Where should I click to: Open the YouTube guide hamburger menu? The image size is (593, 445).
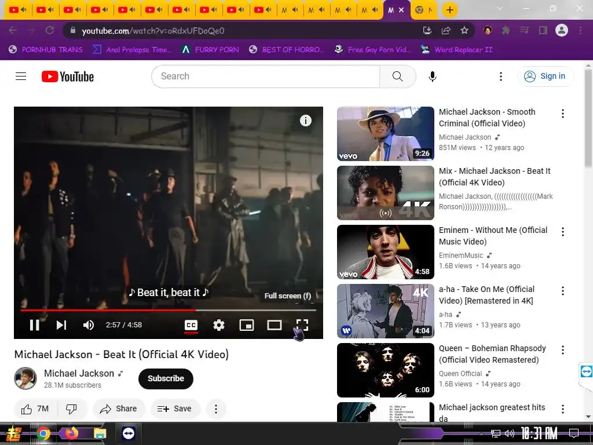[21, 76]
